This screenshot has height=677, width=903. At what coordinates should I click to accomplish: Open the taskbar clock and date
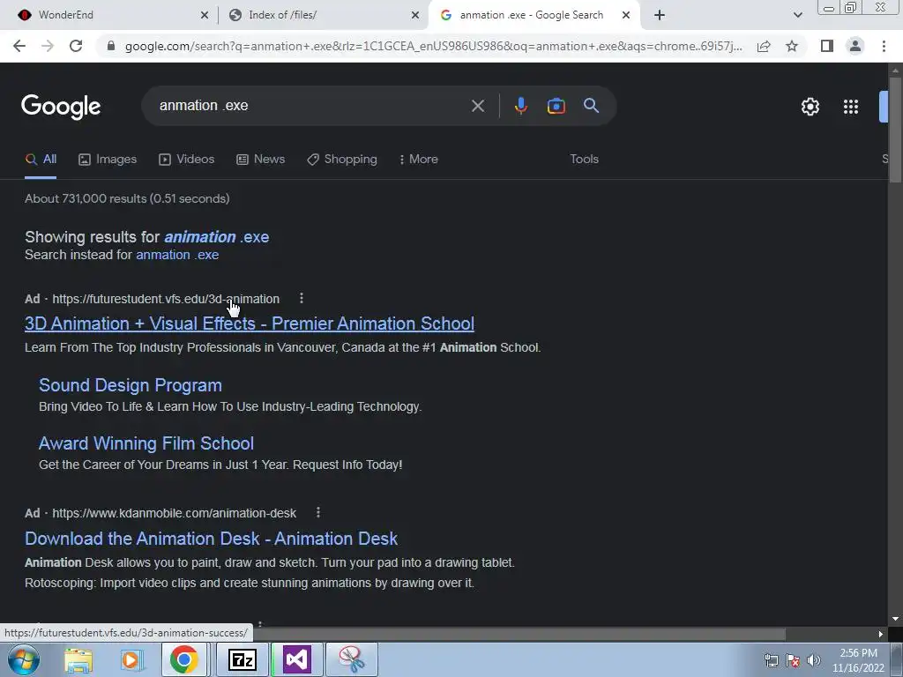click(858, 660)
